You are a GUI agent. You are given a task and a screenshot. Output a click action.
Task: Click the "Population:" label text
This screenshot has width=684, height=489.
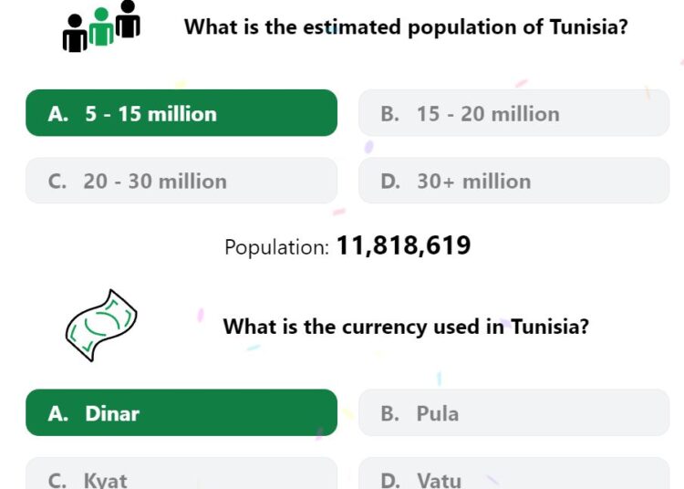coord(276,247)
